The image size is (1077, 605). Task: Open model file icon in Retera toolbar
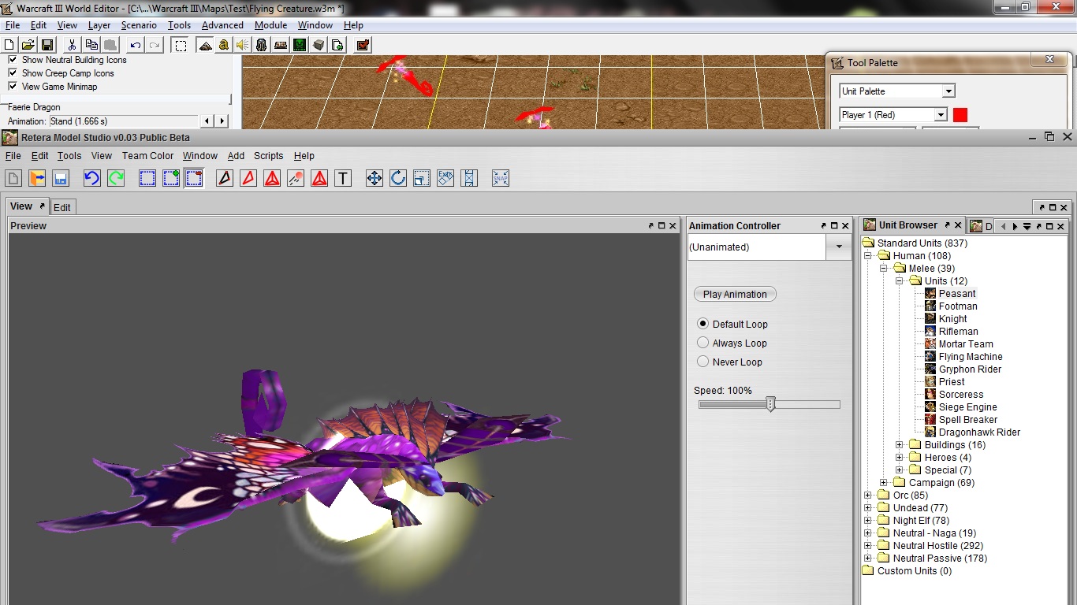(37, 178)
